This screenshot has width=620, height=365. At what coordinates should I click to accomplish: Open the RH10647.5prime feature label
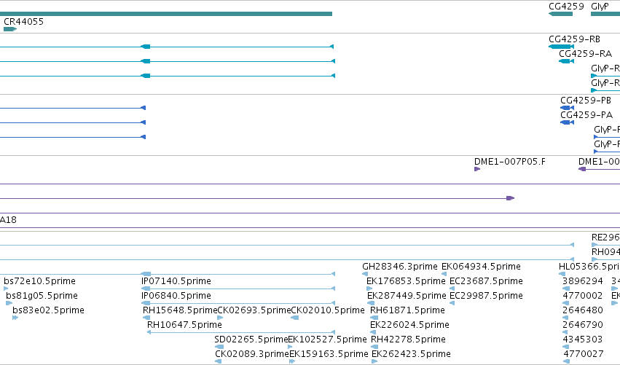pos(184,325)
